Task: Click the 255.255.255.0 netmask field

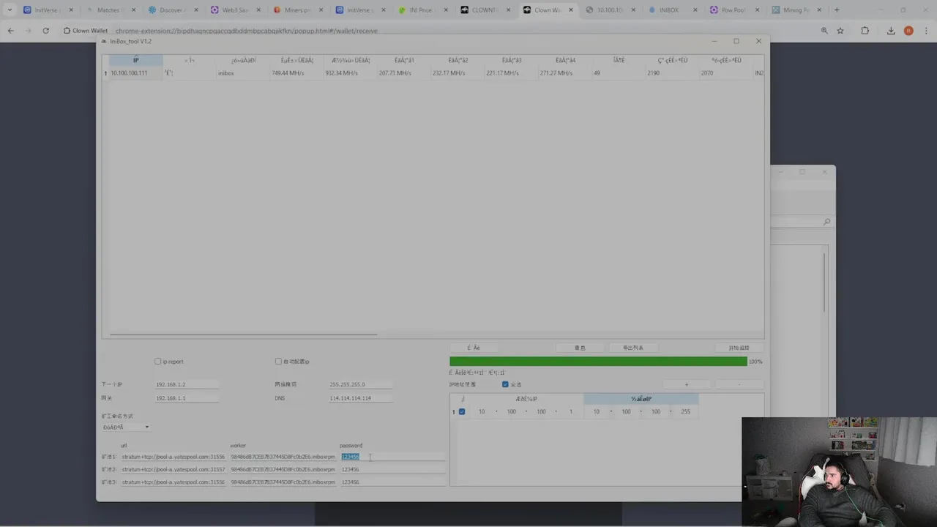Action: 360,384
